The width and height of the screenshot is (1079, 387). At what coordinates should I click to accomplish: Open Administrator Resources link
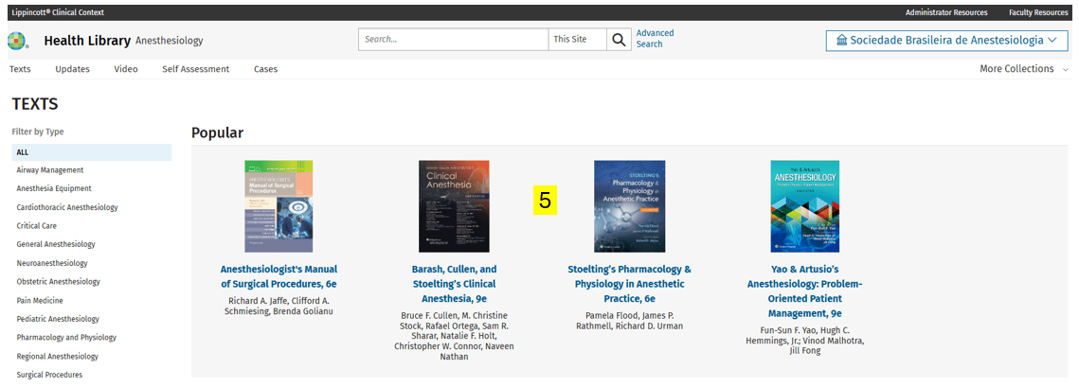coord(946,12)
